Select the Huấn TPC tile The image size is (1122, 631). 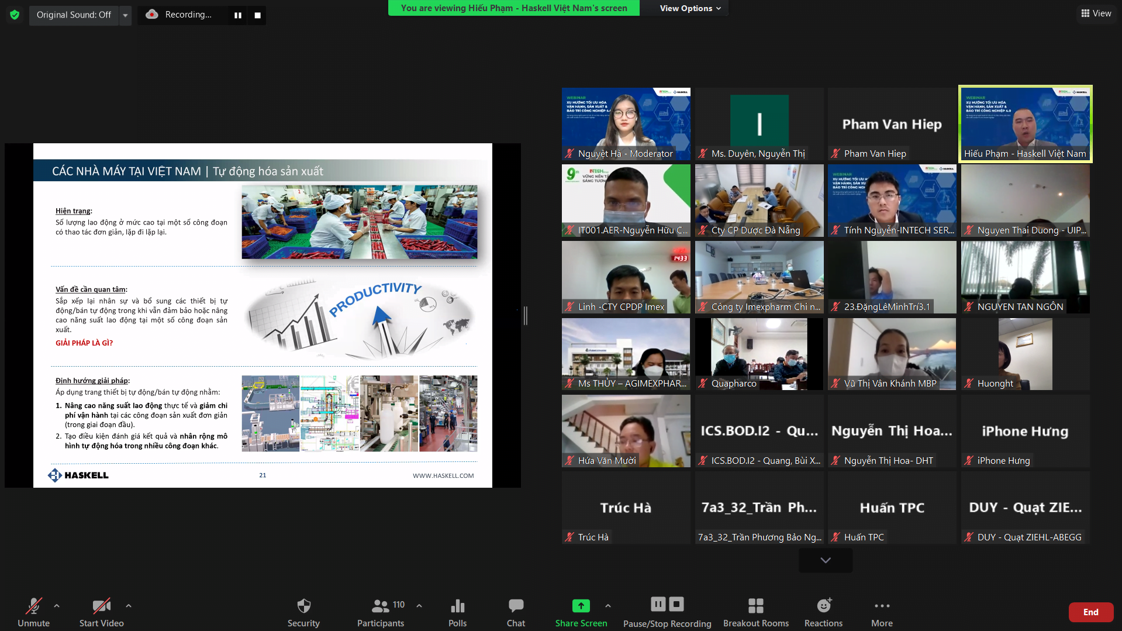(x=892, y=508)
